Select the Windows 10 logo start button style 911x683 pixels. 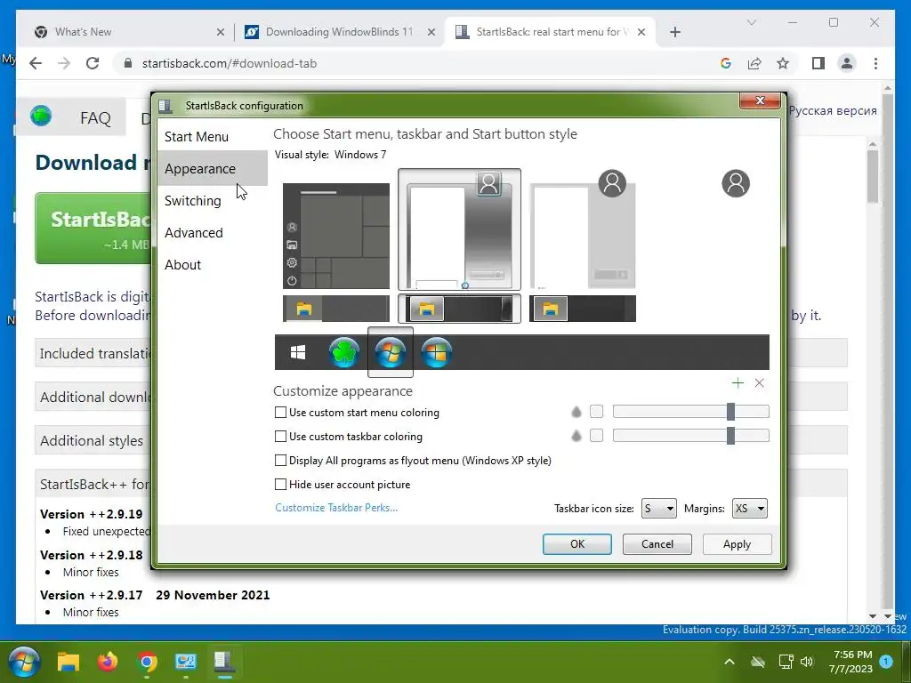(x=297, y=352)
